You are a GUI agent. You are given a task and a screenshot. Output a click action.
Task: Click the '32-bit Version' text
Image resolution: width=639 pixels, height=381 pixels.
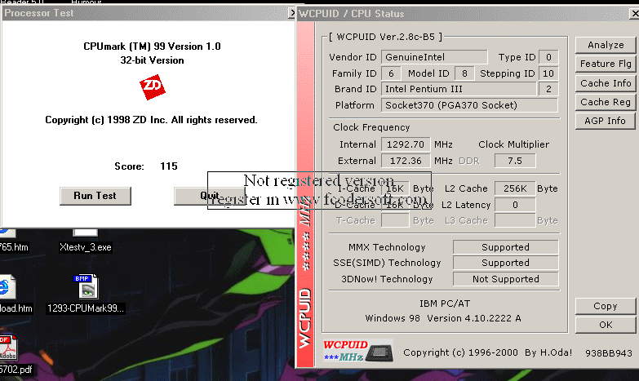[152, 60]
